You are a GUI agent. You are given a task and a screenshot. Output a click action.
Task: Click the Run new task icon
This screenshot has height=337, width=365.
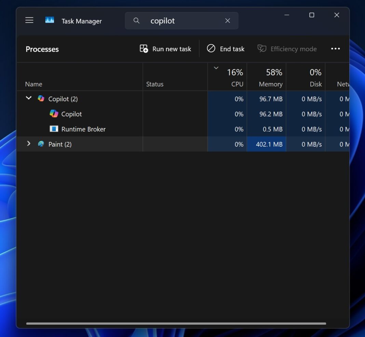(x=144, y=49)
